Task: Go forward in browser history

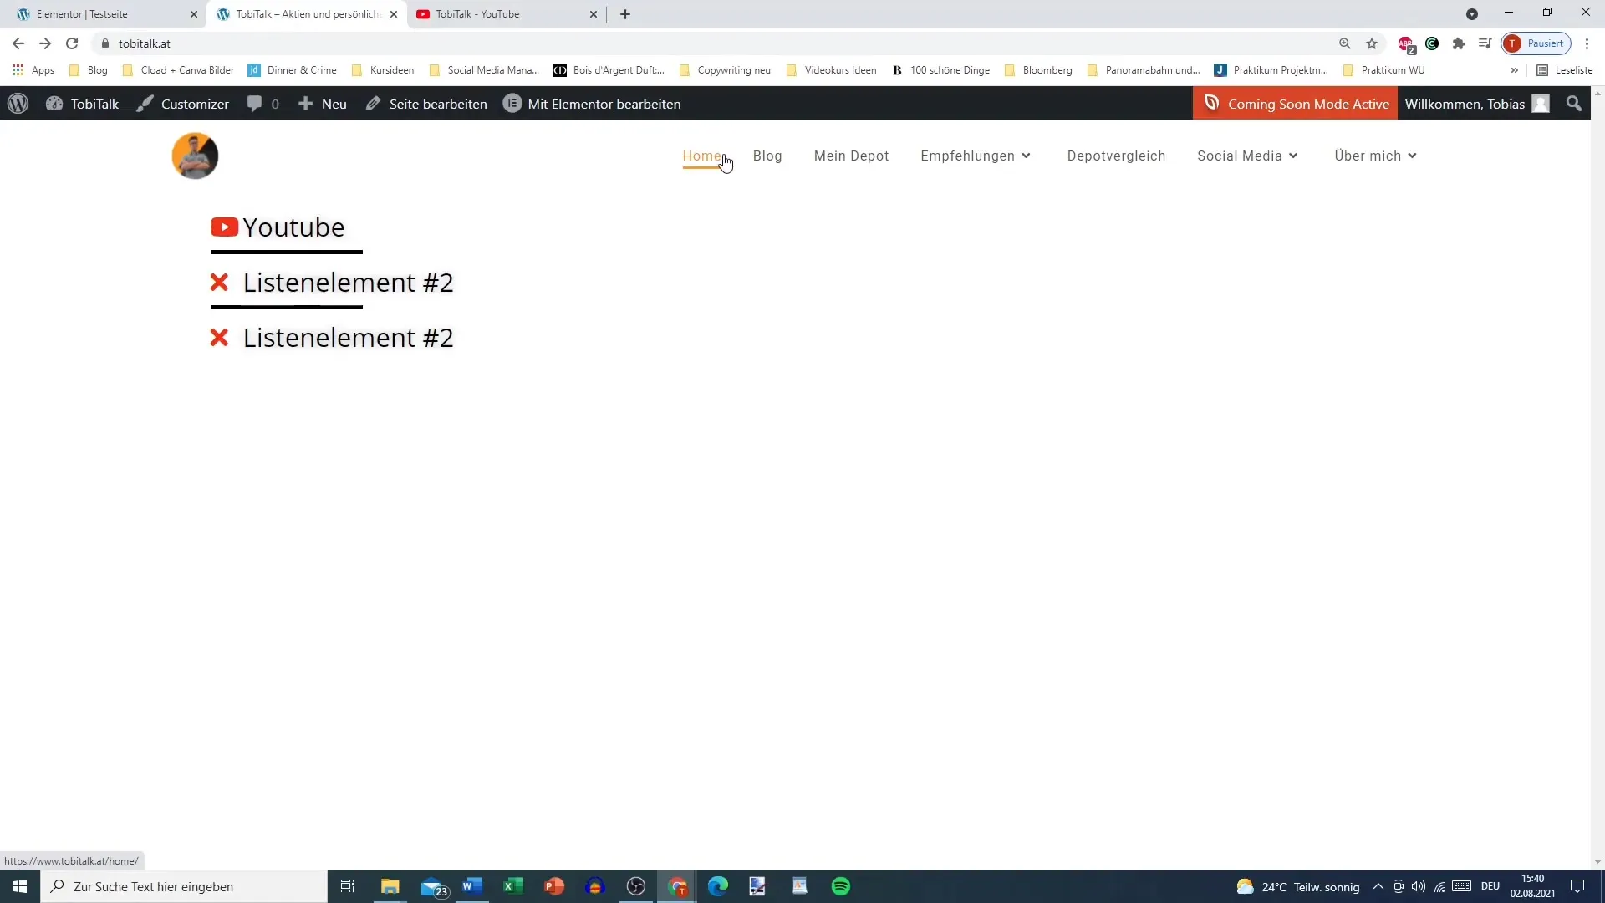Action: point(45,43)
